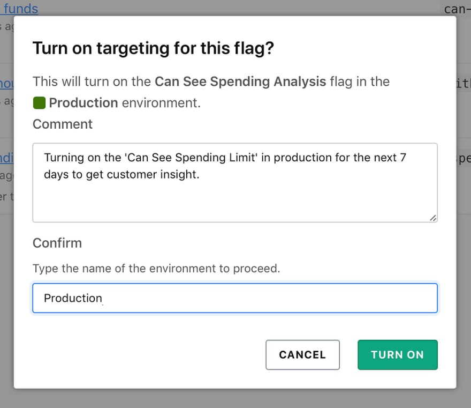The height and width of the screenshot is (408, 471).
Task: Click 'Type the name of the environment to proceed.'
Action: click(x=156, y=269)
